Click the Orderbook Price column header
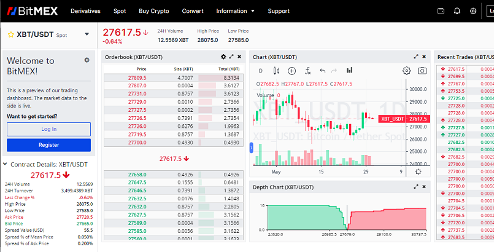 point(141,69)
